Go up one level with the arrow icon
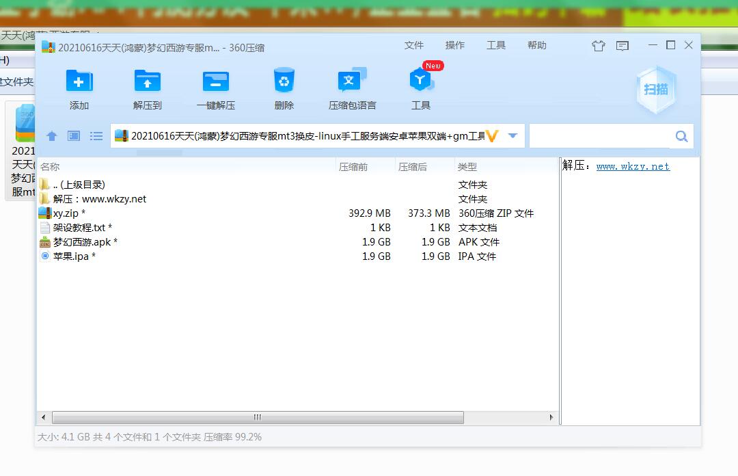738x476 pixels. point(52,136)
